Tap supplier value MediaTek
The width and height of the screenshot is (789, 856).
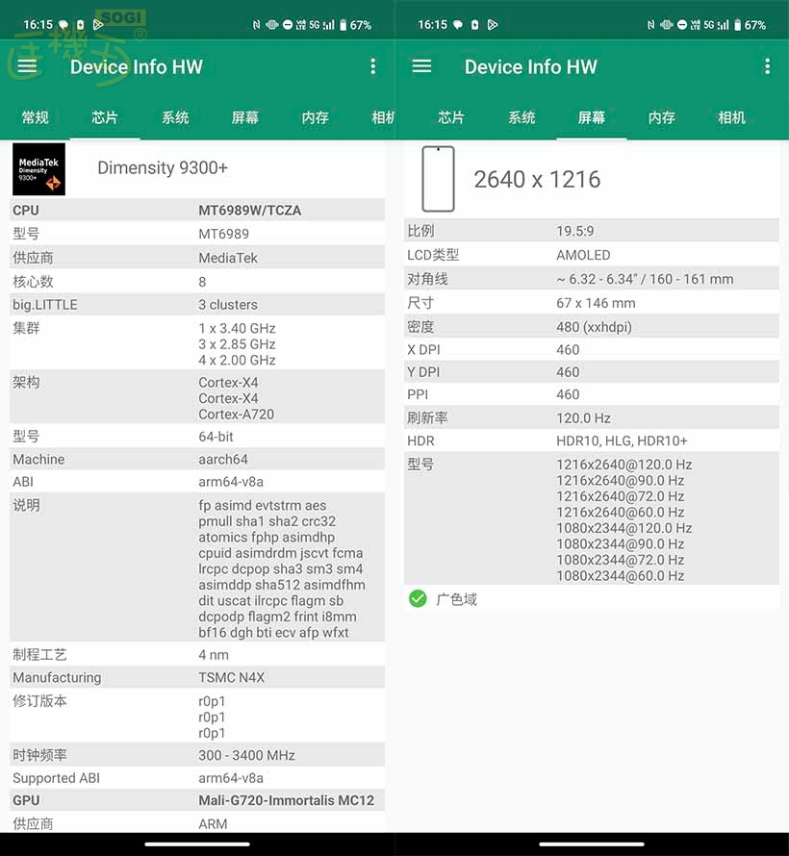pos(228,258)
